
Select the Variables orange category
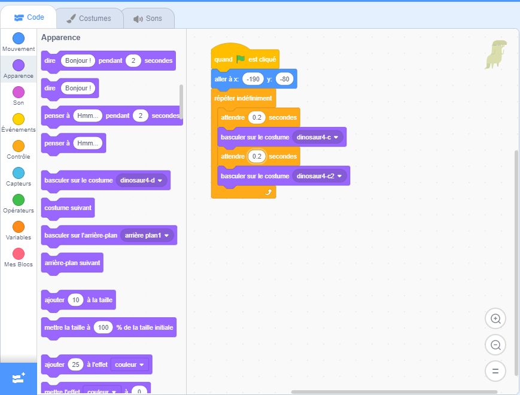tap(19, 227)
